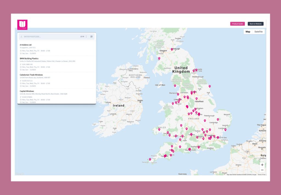Select the pin on coast northeast of York
The image size is (281, 195).
tap(209, 86)
